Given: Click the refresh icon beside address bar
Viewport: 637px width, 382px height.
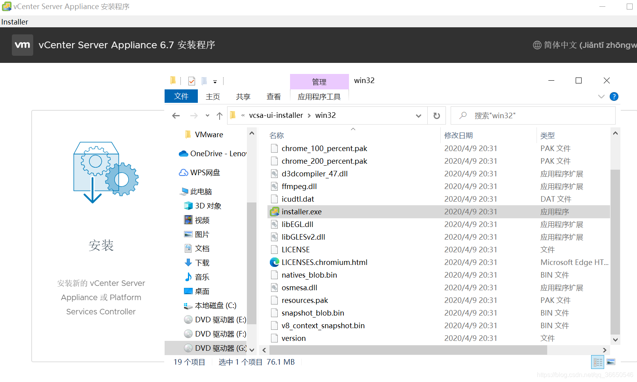Looking at the screenshot, I should point(437,115).
